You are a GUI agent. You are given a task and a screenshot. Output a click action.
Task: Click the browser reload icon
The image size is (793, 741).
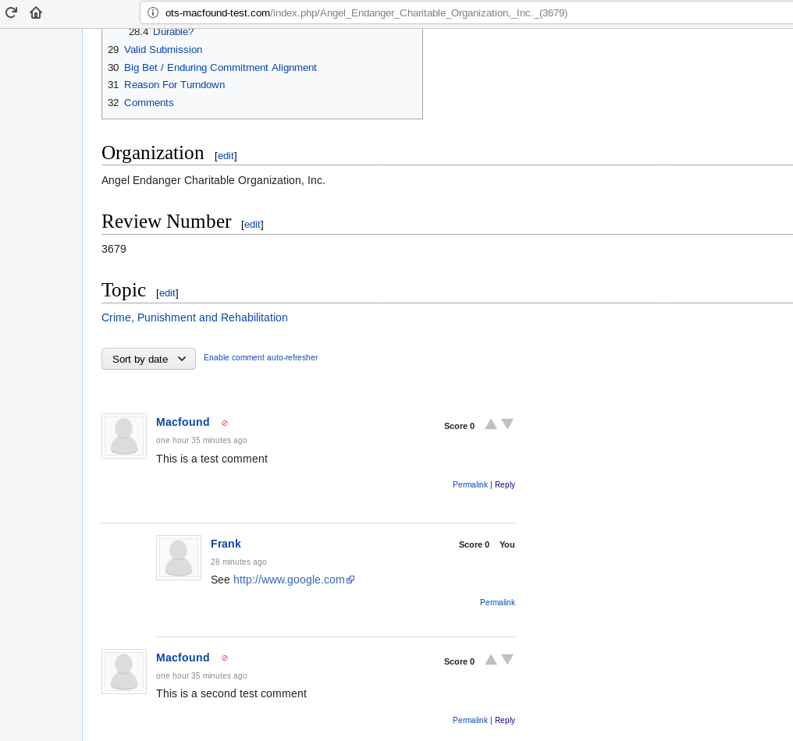click(11, 12)
